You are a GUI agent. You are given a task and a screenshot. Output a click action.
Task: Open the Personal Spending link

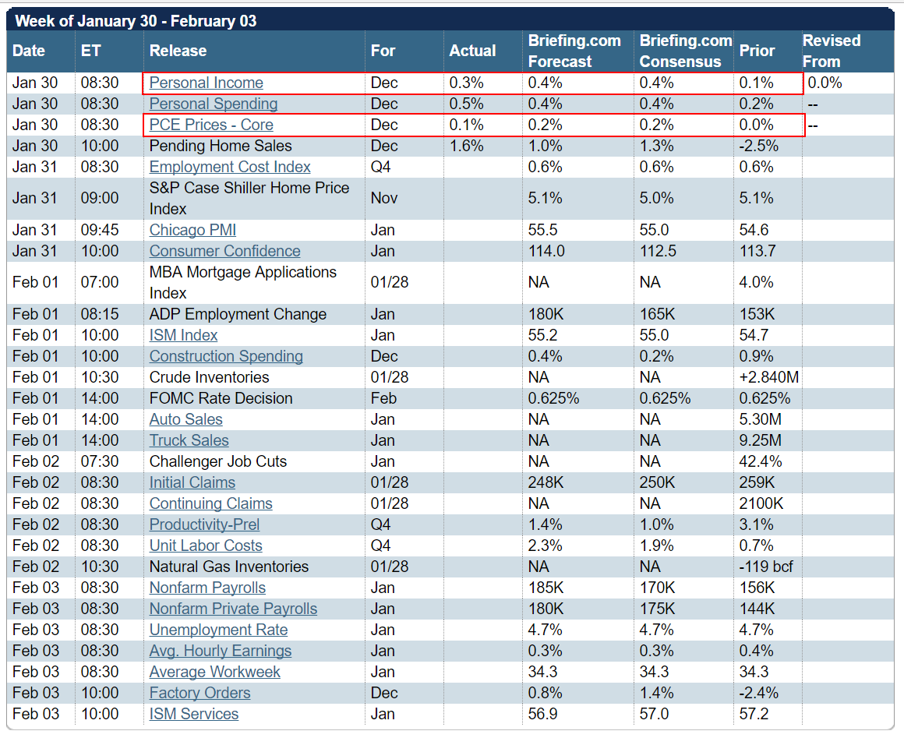(214, 104)
